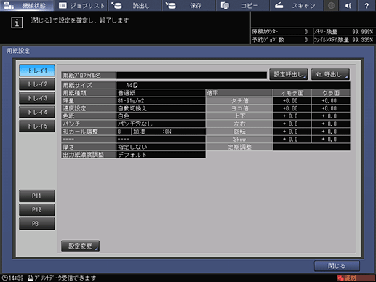Click the 回転 row label
The image size is (376, 282).
coord(239,132)
